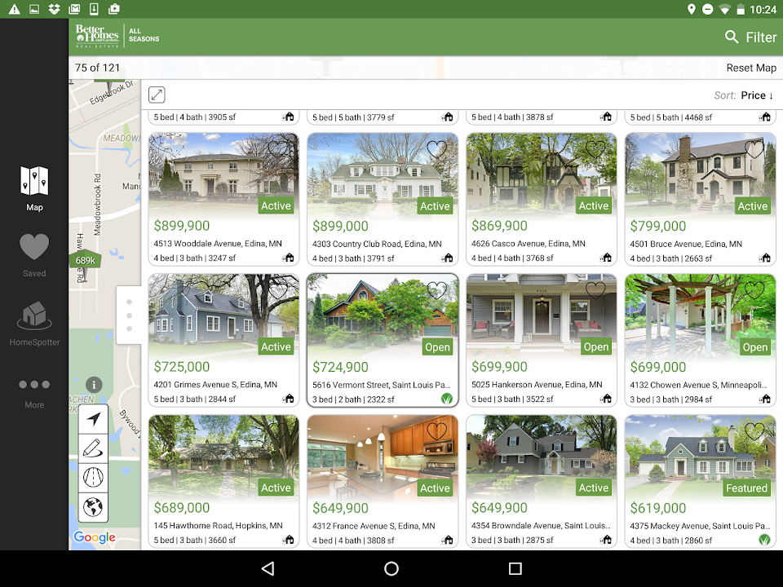Open the map info circle icon

click(94, 385)
